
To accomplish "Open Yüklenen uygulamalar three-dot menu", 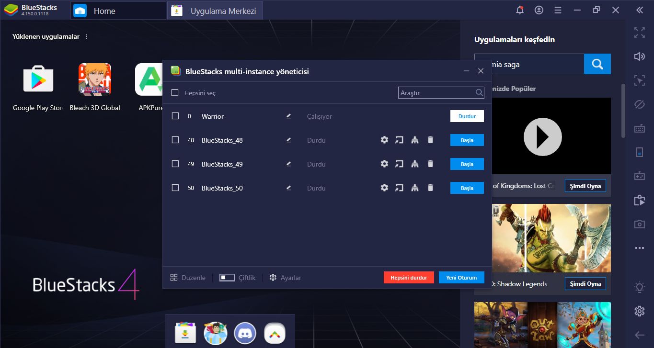I will (x=86, y=37).
